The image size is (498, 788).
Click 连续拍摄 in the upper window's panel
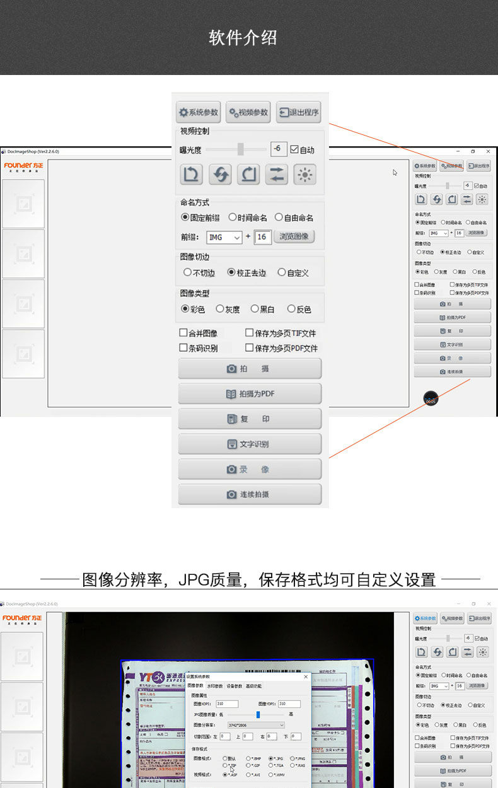click(x=452, y=372)
